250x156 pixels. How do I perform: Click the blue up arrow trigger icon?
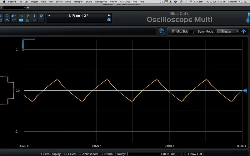coord(243,31)
